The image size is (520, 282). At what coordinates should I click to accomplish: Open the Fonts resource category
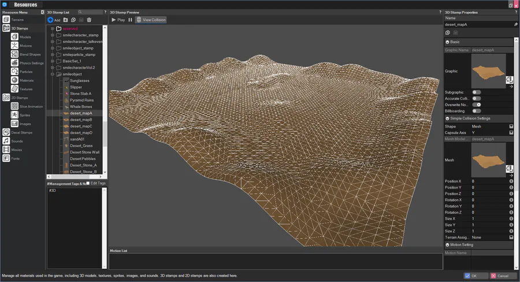pos(16,158)
